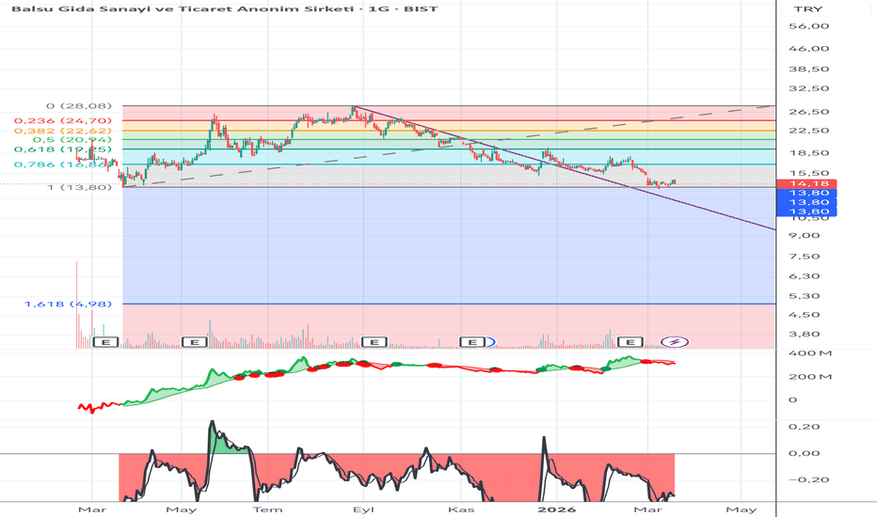Click the Tem label on time axis
The height and width of the screenshot is (517, 877).
click(267, 509)
